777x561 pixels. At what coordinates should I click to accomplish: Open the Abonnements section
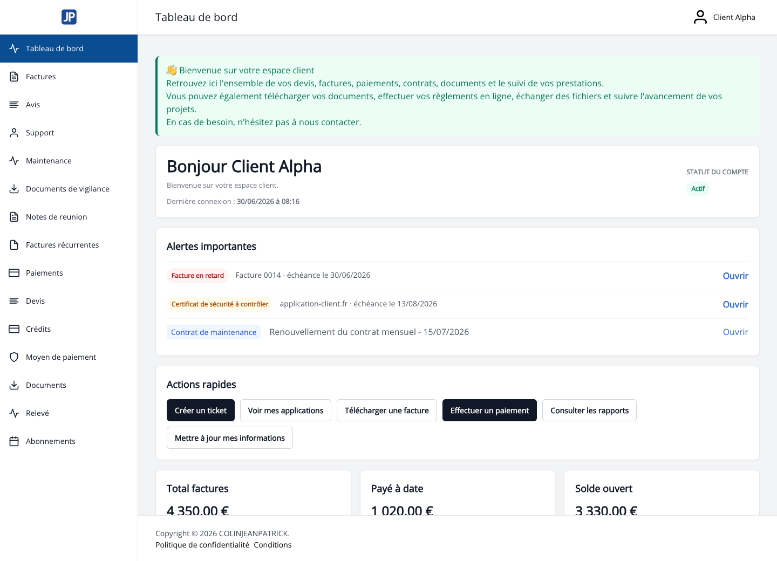(x=69, y=441)
